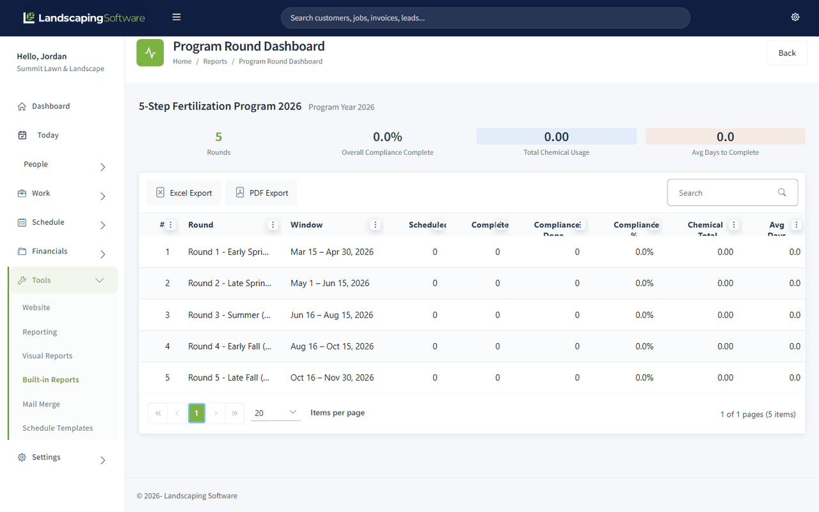Open Reporting under Tools
The image size is (819, 512).
[x=40, y=332]
